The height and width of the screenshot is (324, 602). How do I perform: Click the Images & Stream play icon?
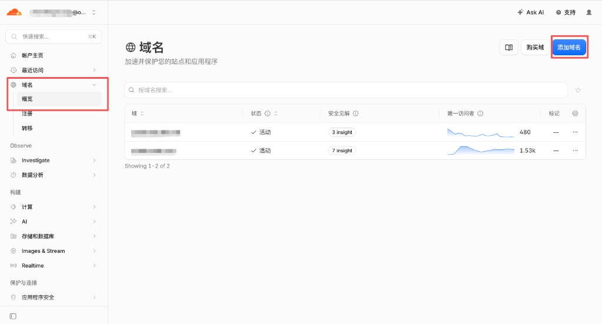pos(14,250)
